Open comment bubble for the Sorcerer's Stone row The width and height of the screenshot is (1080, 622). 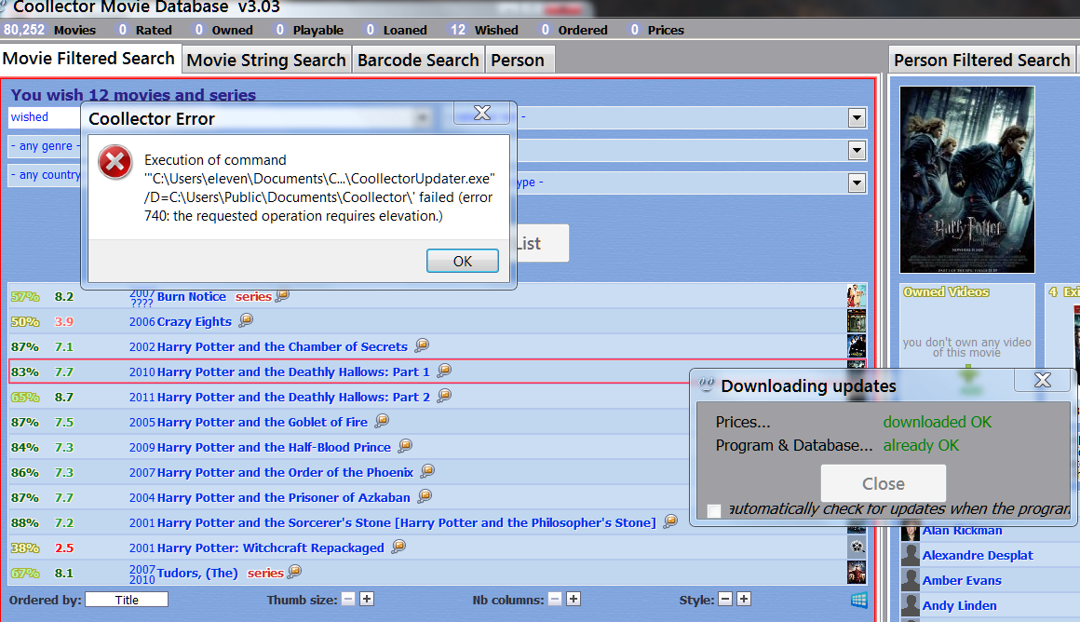click(x=670, y=521)
